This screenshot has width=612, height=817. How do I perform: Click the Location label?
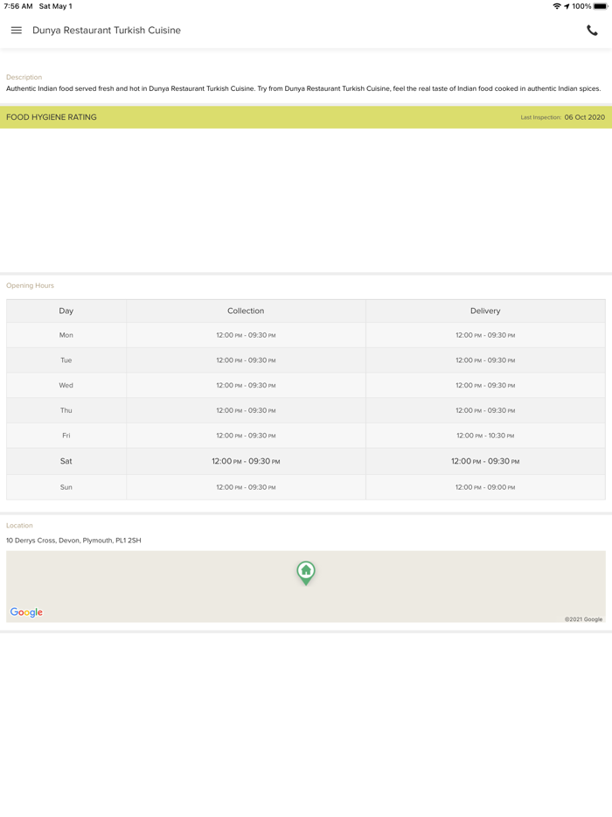point(19,525)
